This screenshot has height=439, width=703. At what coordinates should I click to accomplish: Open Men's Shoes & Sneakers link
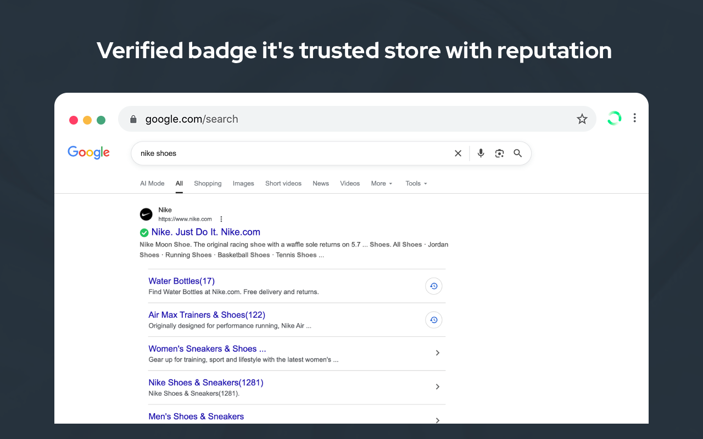tap(196, 417)
